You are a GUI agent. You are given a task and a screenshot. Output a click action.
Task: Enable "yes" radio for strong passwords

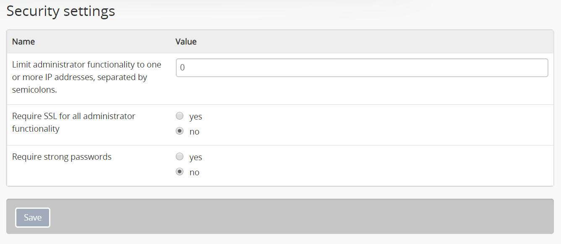[x=180, y=157]
